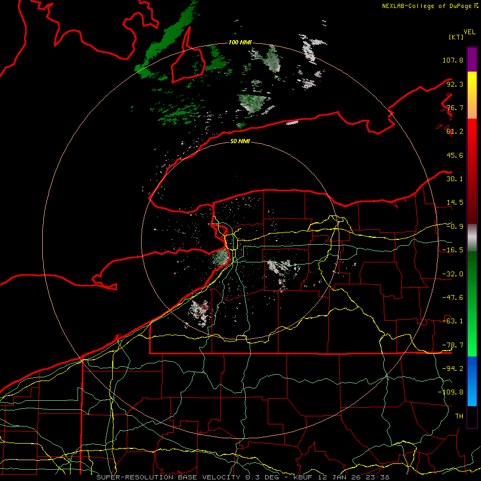
Task: Click the SUPER-RESOLUTION BASE VELOCITY product title
Action: coord(168,477)
